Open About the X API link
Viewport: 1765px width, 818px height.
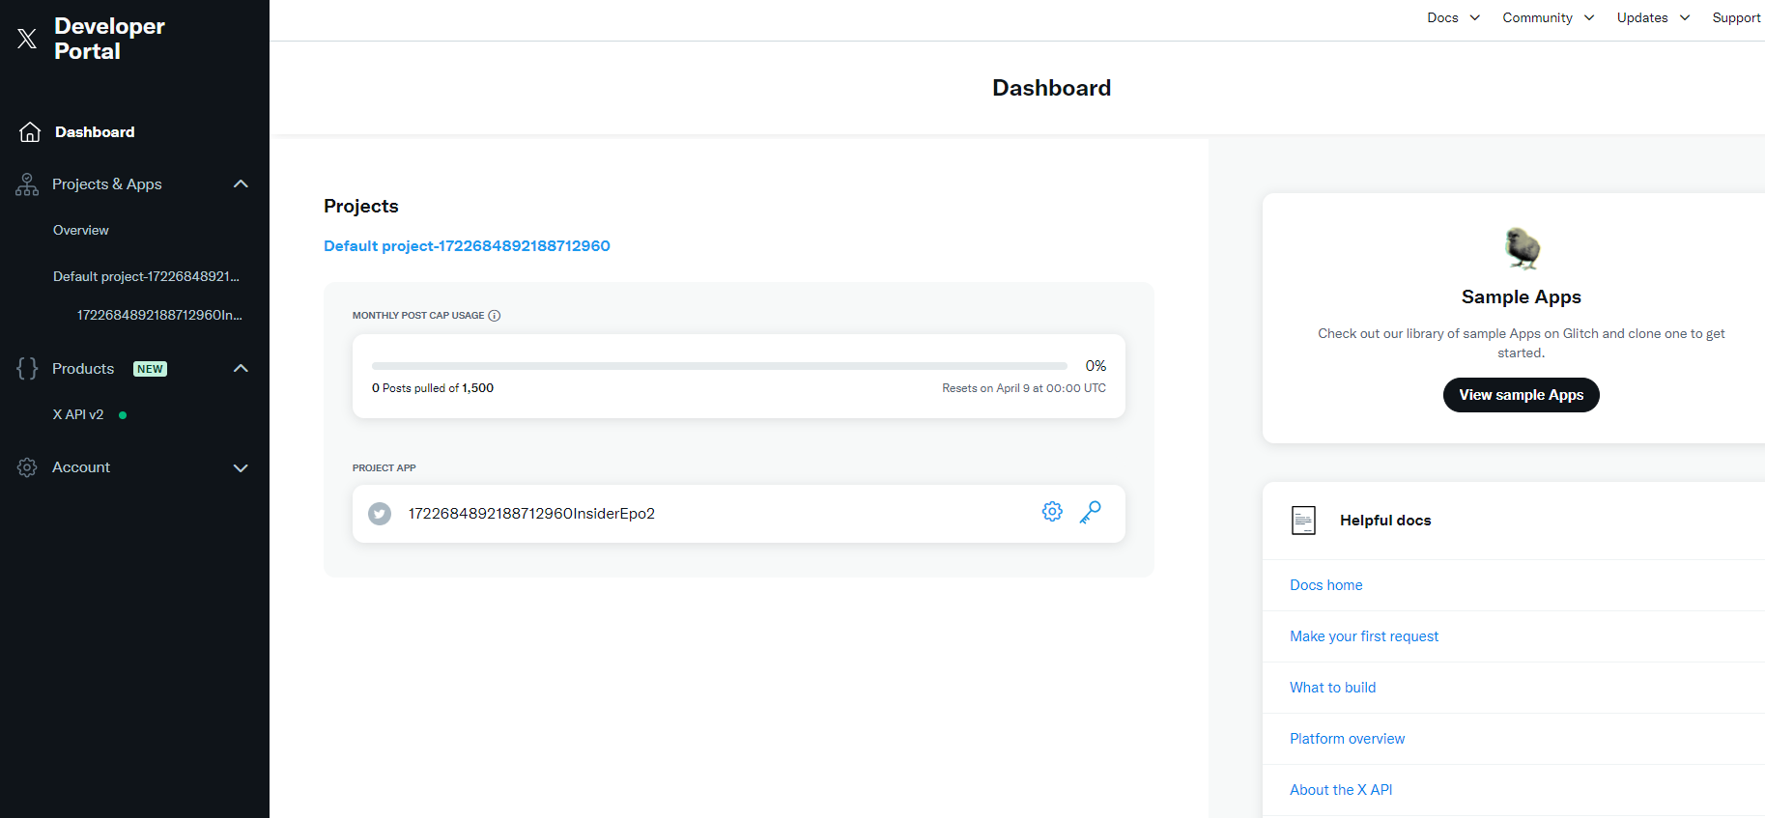tap(1341, 790)
